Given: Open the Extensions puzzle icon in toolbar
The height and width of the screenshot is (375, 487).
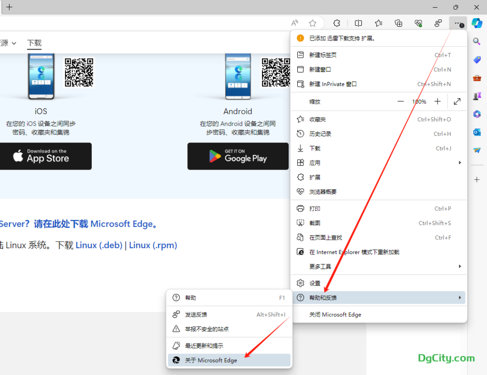Looking at the screenshot, I should pyautogui.click(x=337, y=23).
